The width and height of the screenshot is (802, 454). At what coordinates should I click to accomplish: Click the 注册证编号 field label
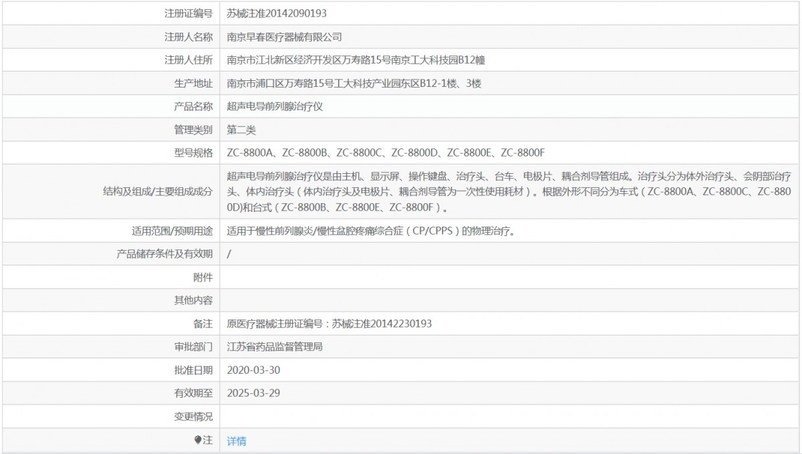click(x=188, y=13)
